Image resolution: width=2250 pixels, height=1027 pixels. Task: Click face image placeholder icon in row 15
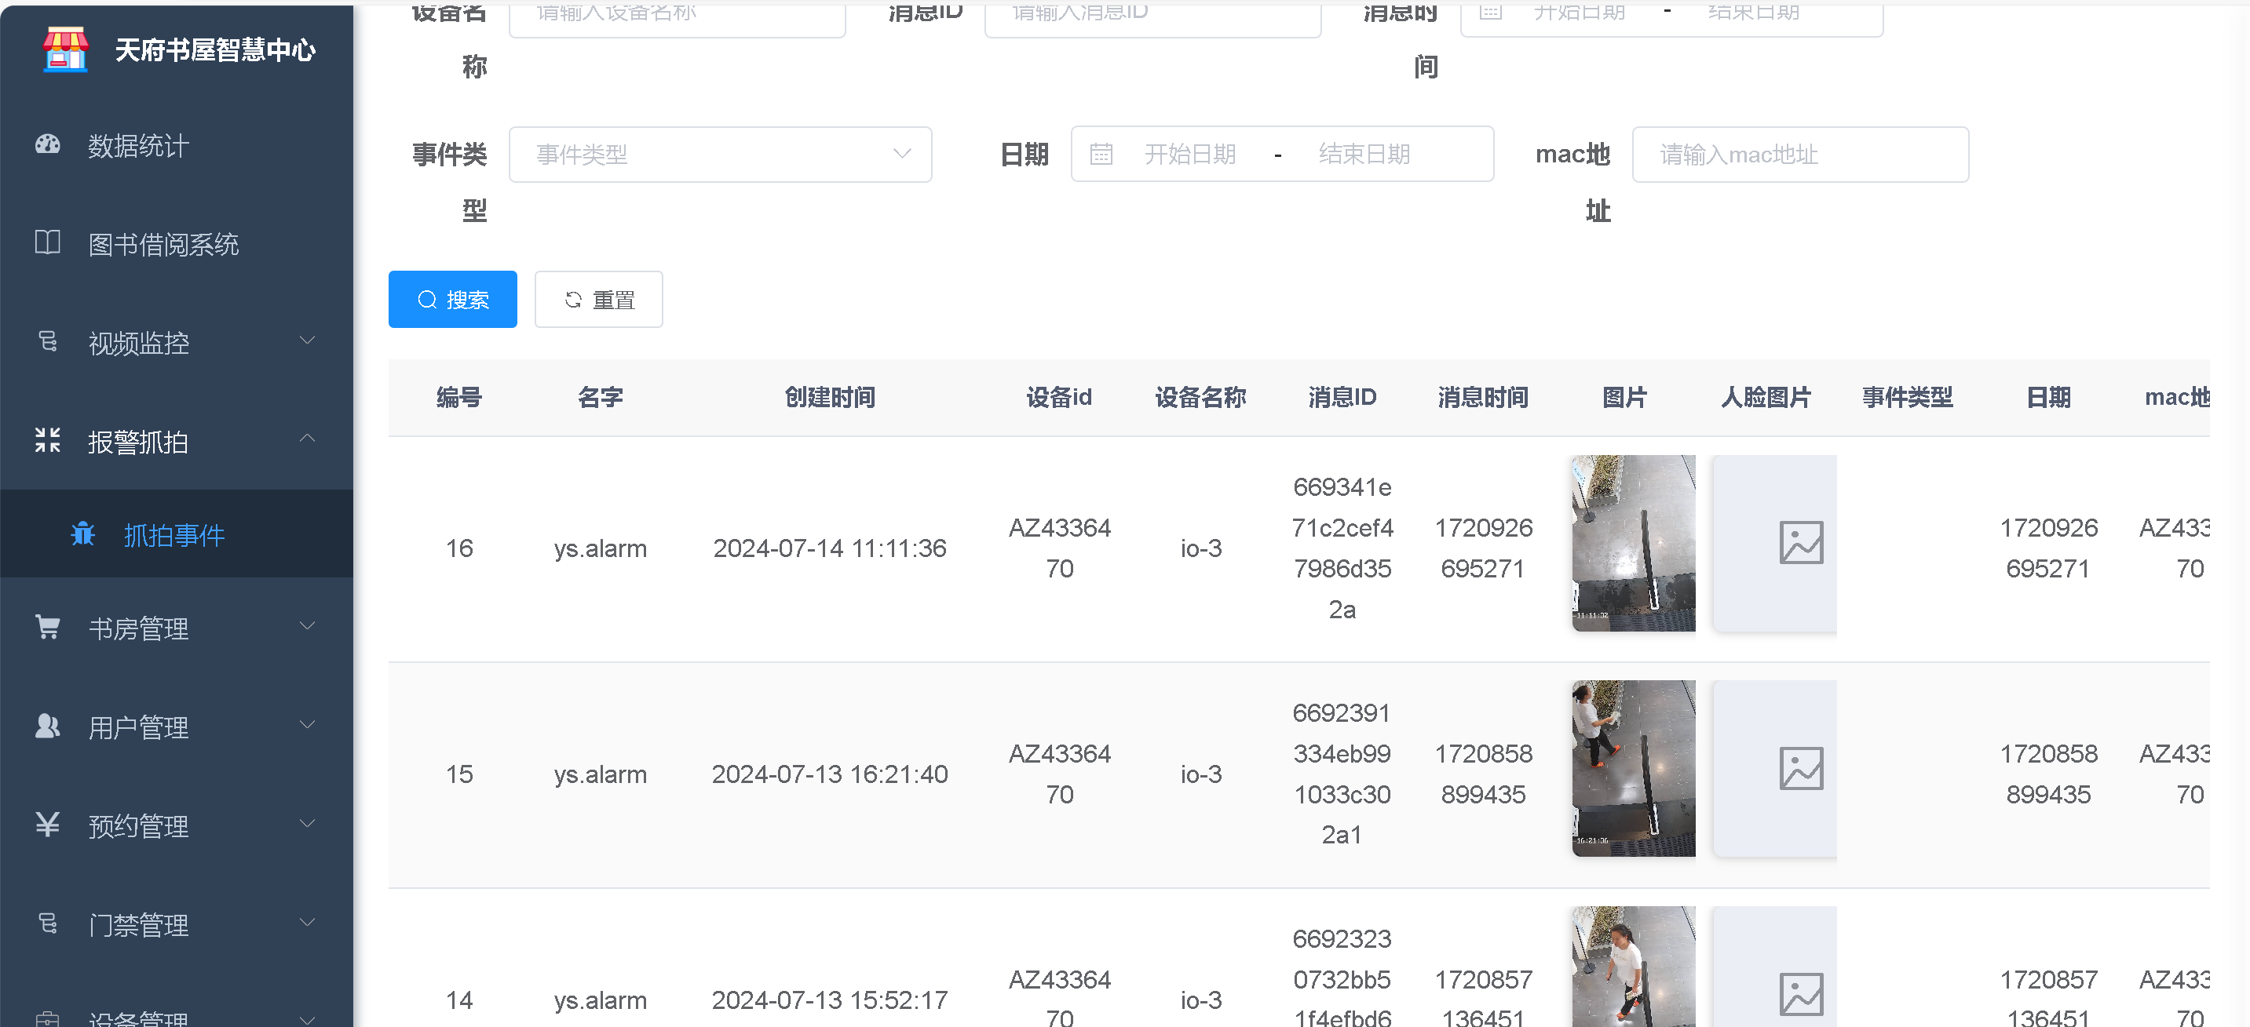pos(1801,769)
